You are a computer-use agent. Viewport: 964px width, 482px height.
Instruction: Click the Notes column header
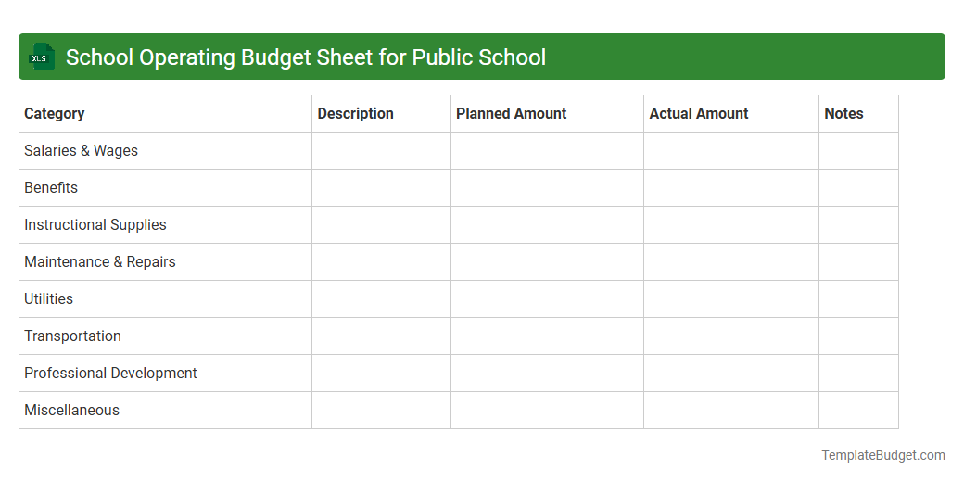(x=859, y=114)
